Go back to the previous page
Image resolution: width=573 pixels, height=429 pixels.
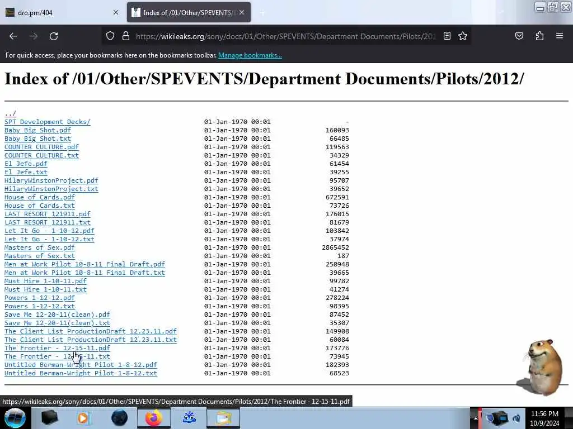13,36
